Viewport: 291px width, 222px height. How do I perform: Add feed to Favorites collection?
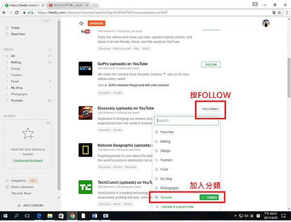186,132
